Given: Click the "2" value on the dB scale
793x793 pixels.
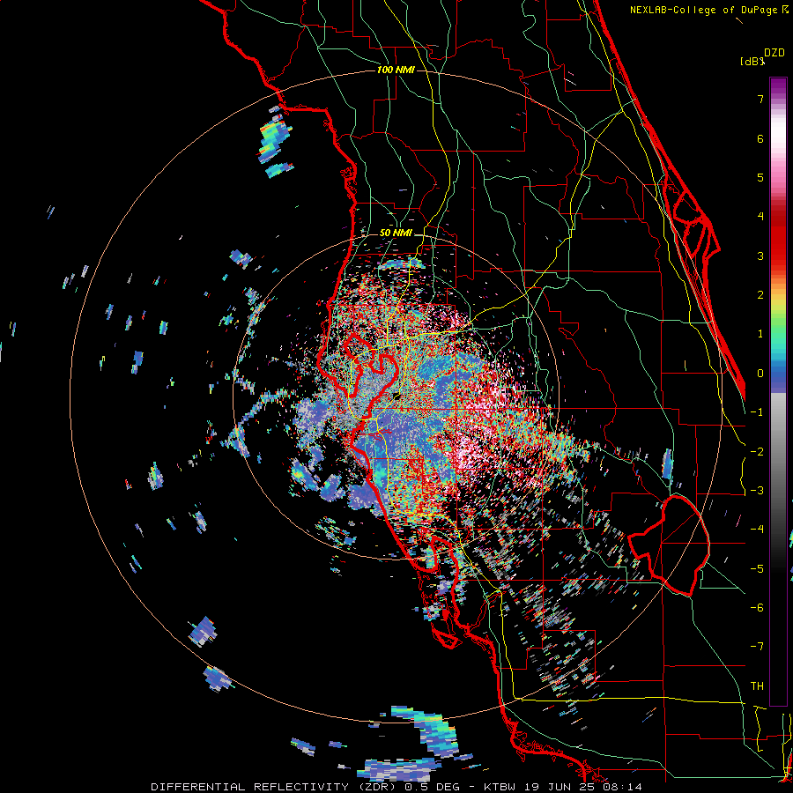Looking at the screenshot, I should point(760,295).
